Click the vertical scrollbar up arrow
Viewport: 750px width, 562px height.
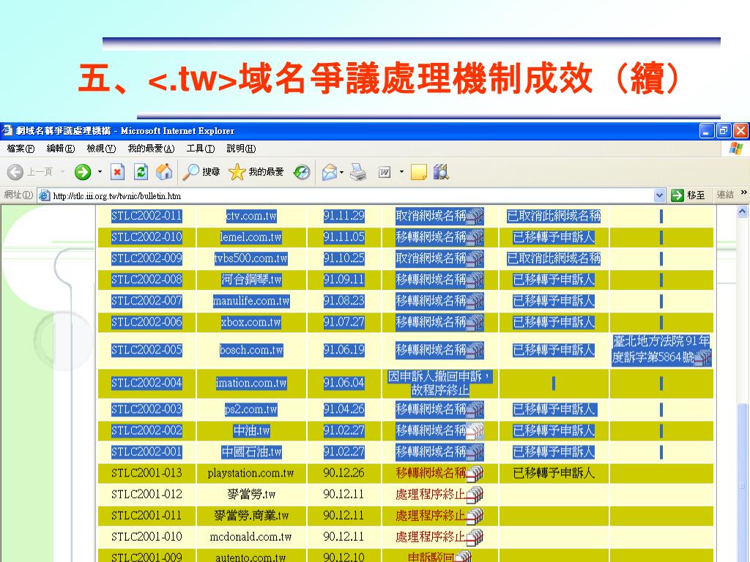click(x=742, y=211)
